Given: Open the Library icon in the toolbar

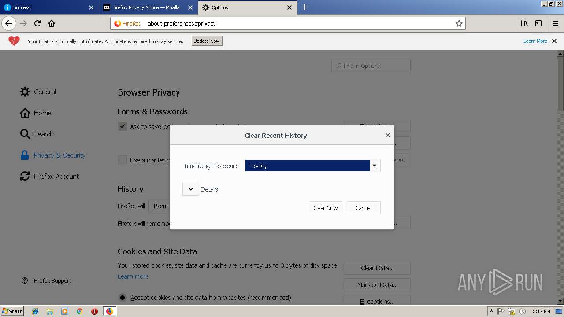Looking at the screenshot, I should click(x=524, y=23).
